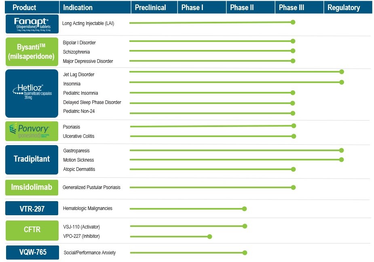Viewport: 374px width, 262px height.
Task: Open the VQW-765 product tile
Action: pos(32,252)
